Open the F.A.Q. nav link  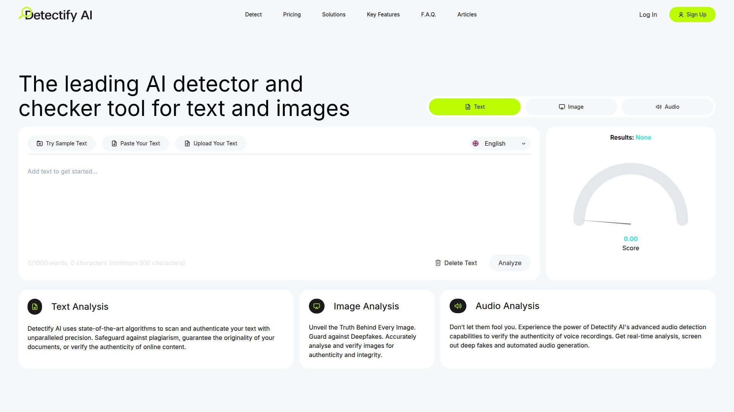pyautogui.click(x=429, y=14)
